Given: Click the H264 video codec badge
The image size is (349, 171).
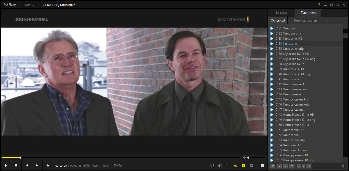Looking at the screenshot, I should [x=96, y=166].
